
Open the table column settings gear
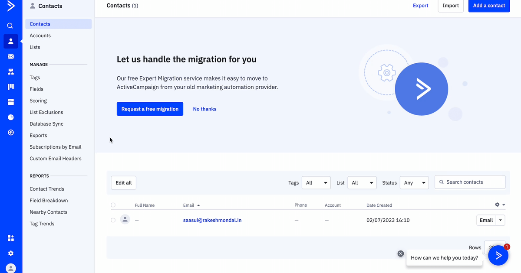tap(497, 205)
